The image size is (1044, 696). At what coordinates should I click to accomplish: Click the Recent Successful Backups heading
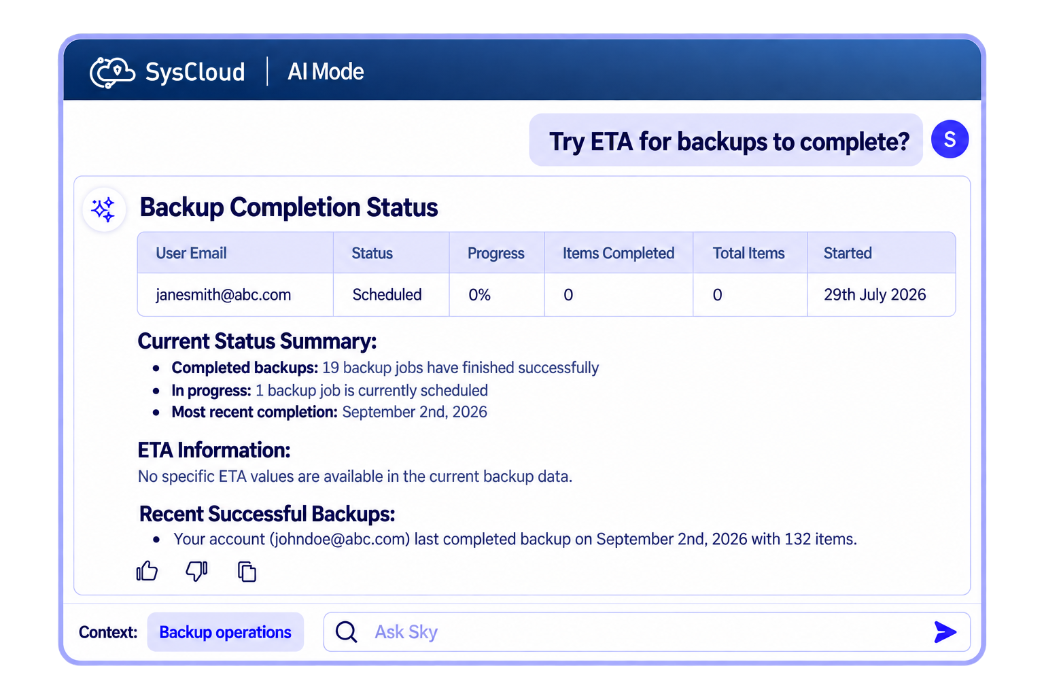267,514
